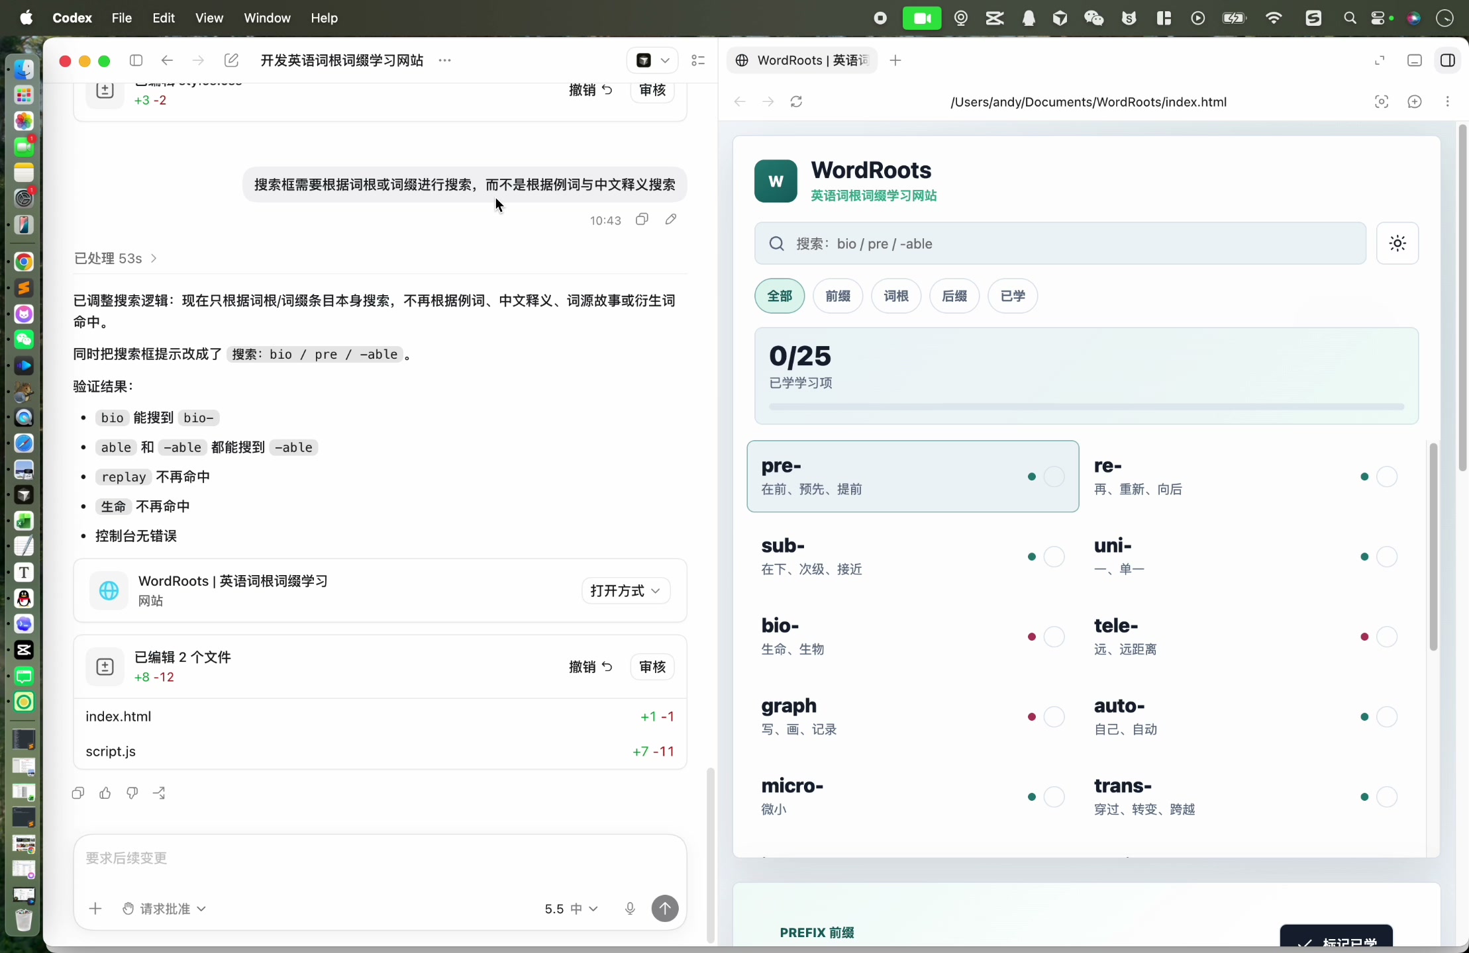Toggle the right split panel icon
Viewport: 1469px width, 953px height.
pyautogui.click(x=1448, y=60)
